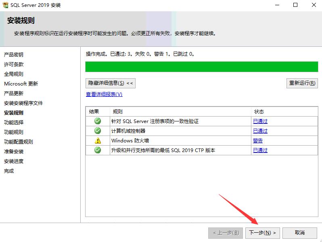
Task: Select 功能配置规则 step in sidebar
Action: pos(19,142)
